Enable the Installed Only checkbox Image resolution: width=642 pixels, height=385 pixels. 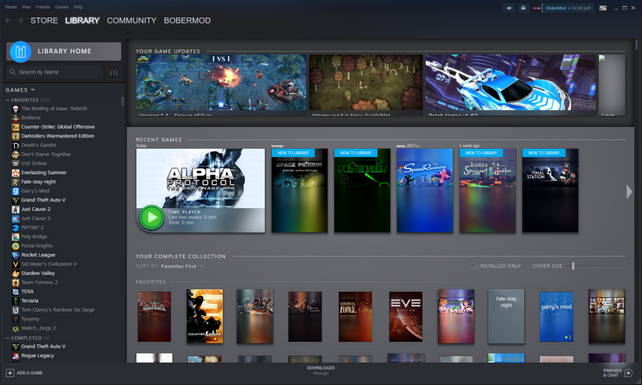point(473,266)
